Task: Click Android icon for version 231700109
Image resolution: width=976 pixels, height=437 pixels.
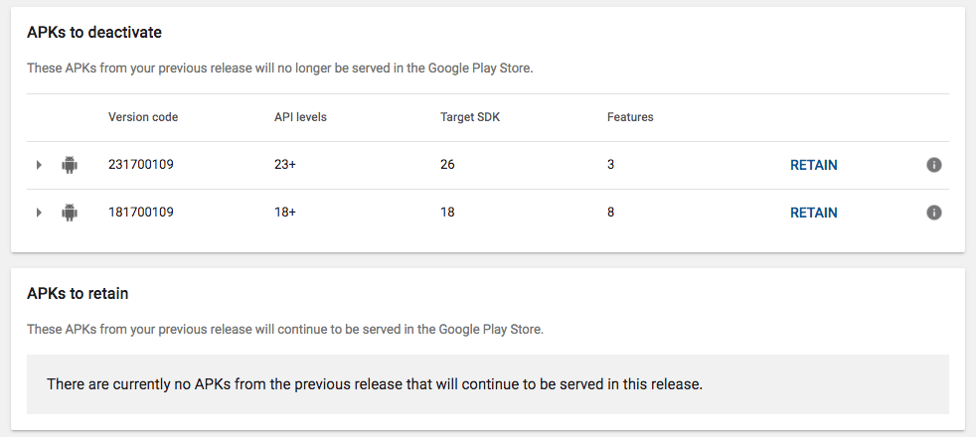Action: click(x=70, y=165)
